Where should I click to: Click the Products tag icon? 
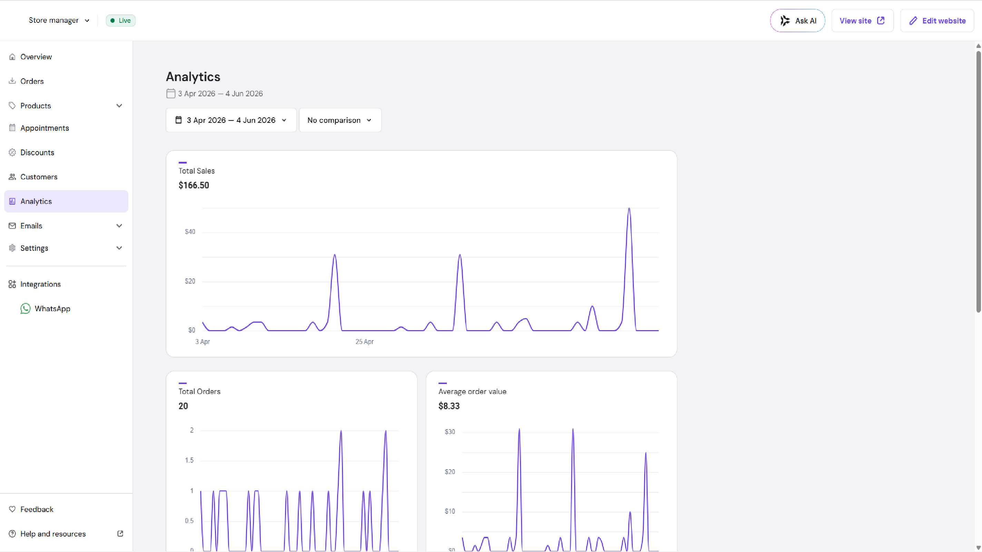(12, 106)
